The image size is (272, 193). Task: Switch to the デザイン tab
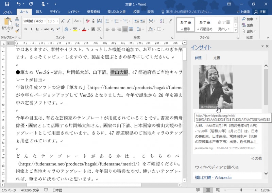click(55, 12)
